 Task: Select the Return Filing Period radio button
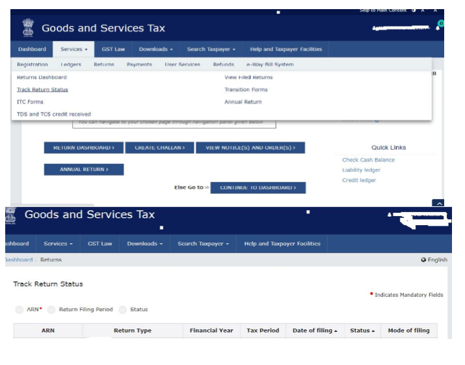point(51,310)
